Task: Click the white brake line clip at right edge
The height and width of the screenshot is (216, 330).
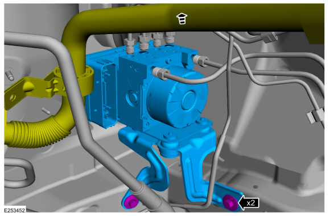Action: tap(315, 115)
